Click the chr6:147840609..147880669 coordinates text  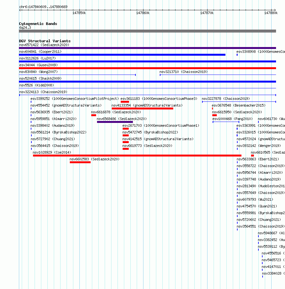pyautogui.click(x=43, y=7)
